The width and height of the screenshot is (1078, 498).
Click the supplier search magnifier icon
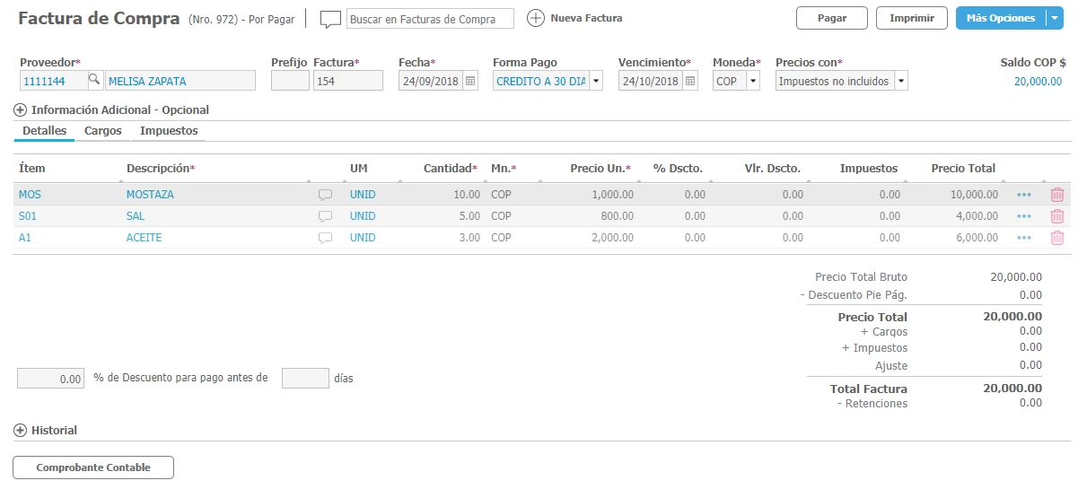click(x=94, y=81)
